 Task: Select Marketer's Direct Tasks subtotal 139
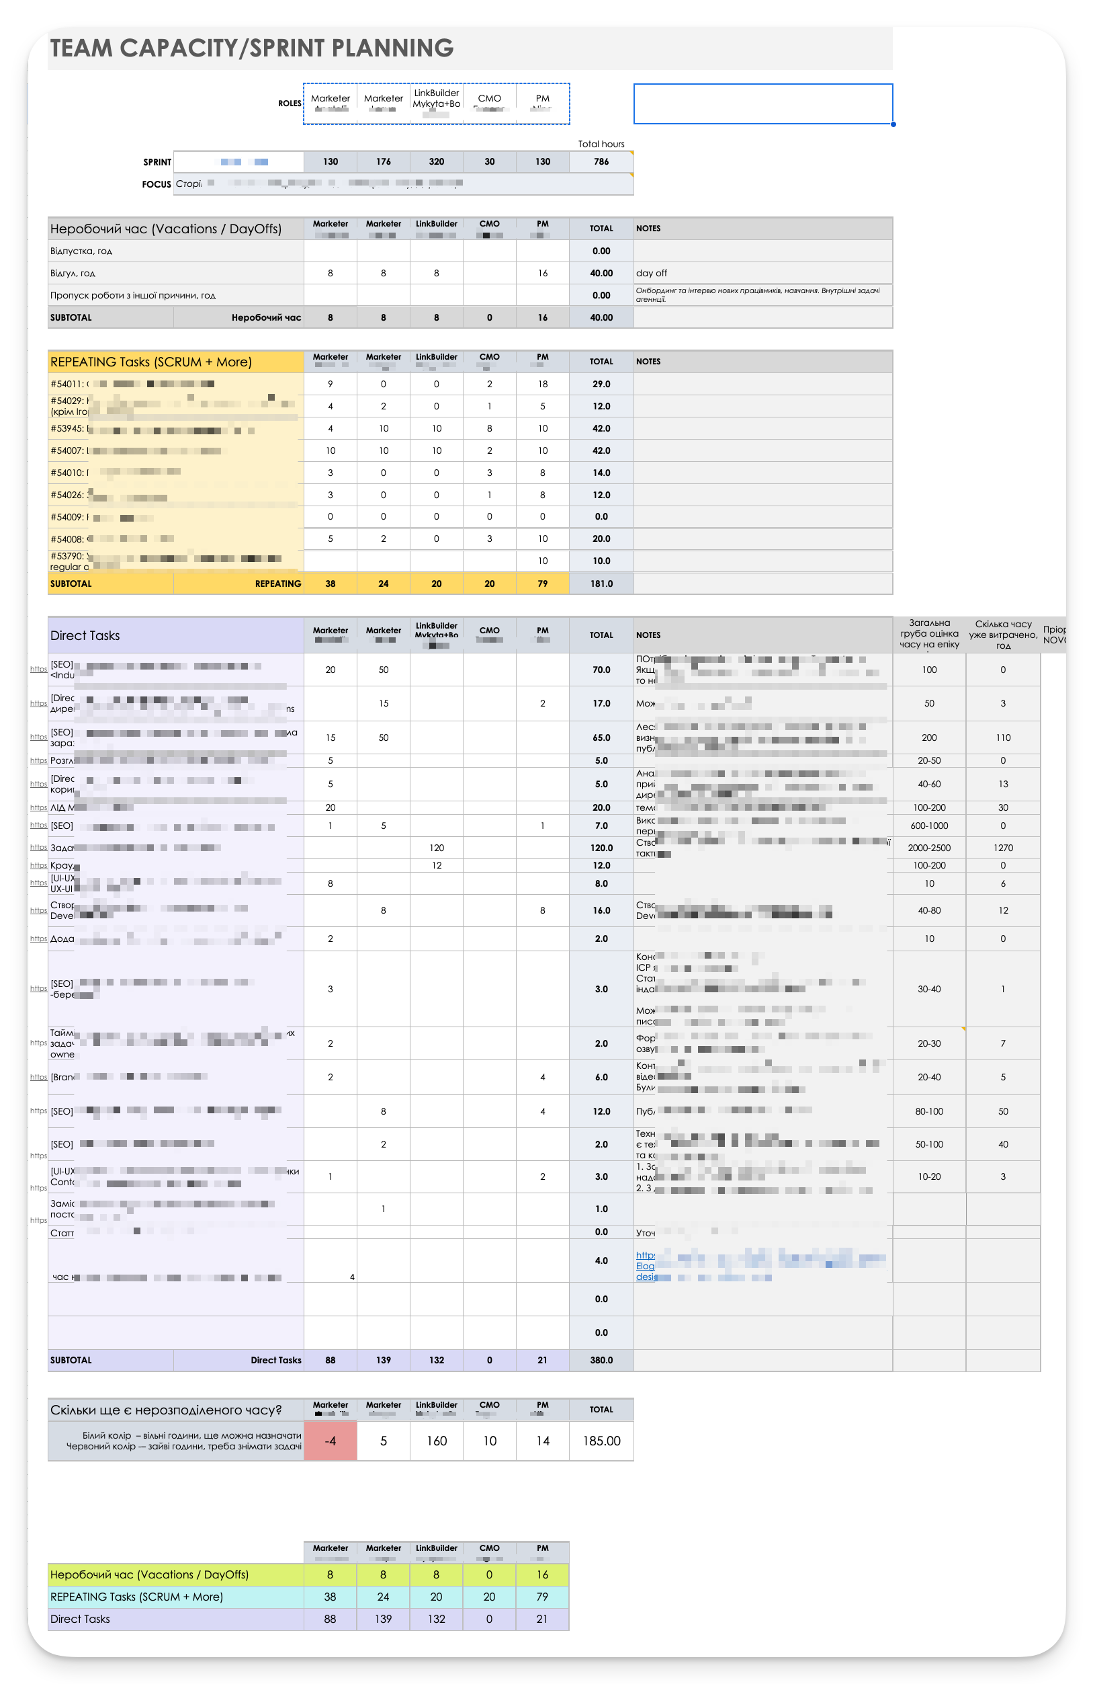point(383,1361)
